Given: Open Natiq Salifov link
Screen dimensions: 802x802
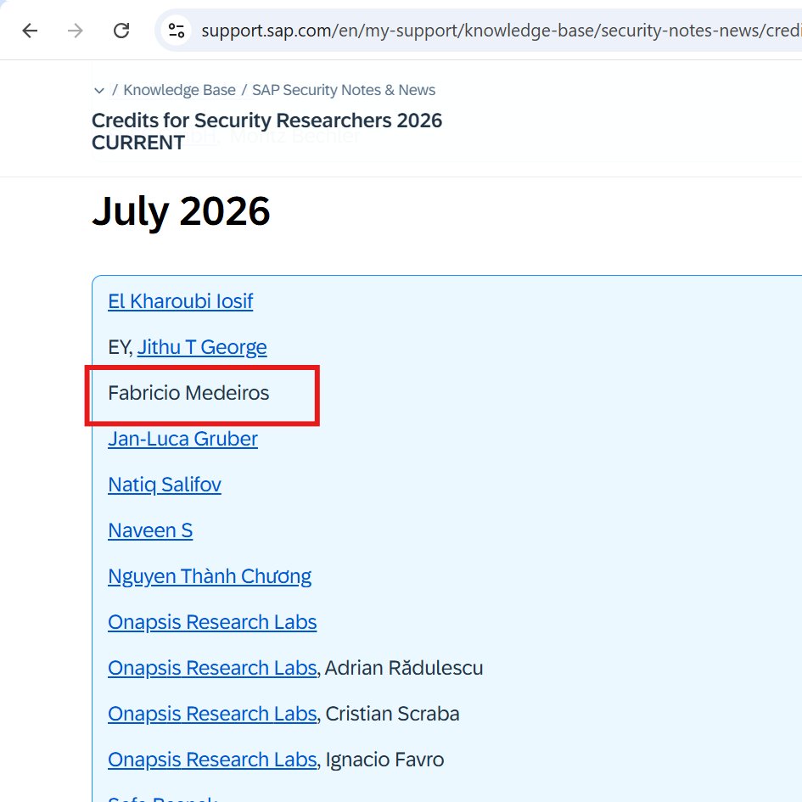Looking at the screenshot, I should [x=165, y=485].
